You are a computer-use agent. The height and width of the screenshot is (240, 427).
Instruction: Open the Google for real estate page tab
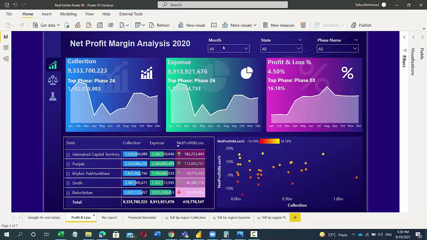(x=44, y=218)
